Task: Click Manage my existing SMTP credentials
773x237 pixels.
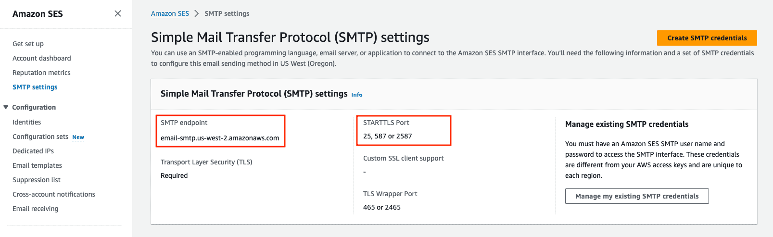Action: [637, 196]
